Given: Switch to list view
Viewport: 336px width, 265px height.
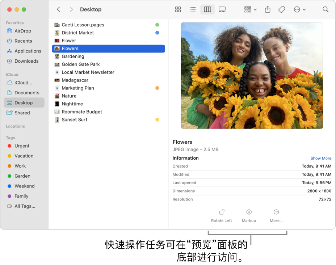Looking at the screenshot, I should point(193,9).
